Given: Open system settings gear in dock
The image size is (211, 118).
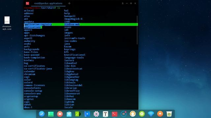Looking at the screenshot, I should pos(96,114).
